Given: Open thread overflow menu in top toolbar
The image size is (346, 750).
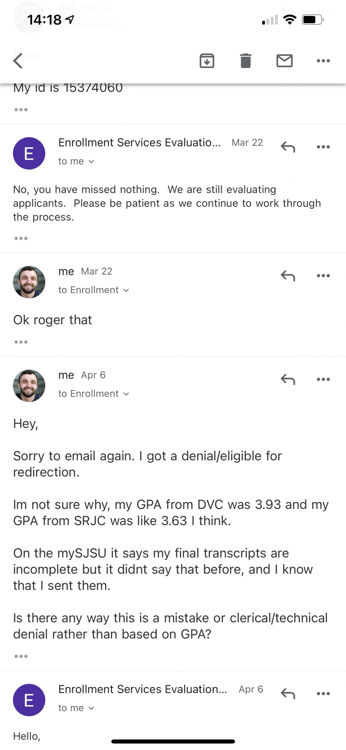Looking at the screenshot, I should pyautogui.click(x=323, y=61).
